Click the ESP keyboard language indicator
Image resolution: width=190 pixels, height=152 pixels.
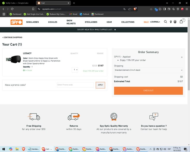coord(169,149)
